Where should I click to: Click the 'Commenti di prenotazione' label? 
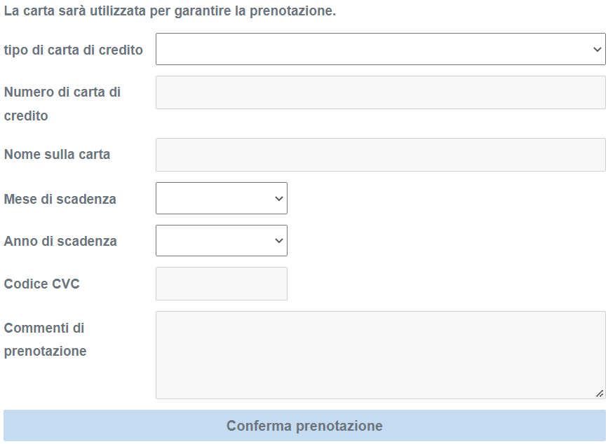pos(45,339)
